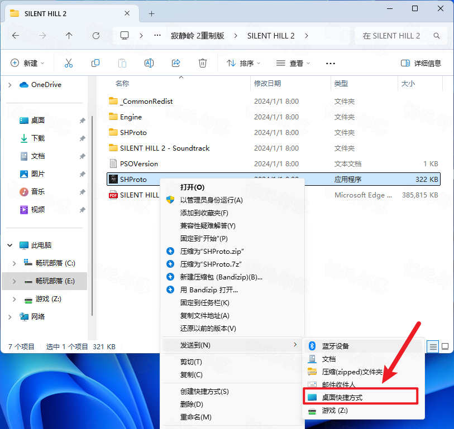Close the SILENT HILL 2 tab
454x429 pixels.
click(x=127, y=13)
